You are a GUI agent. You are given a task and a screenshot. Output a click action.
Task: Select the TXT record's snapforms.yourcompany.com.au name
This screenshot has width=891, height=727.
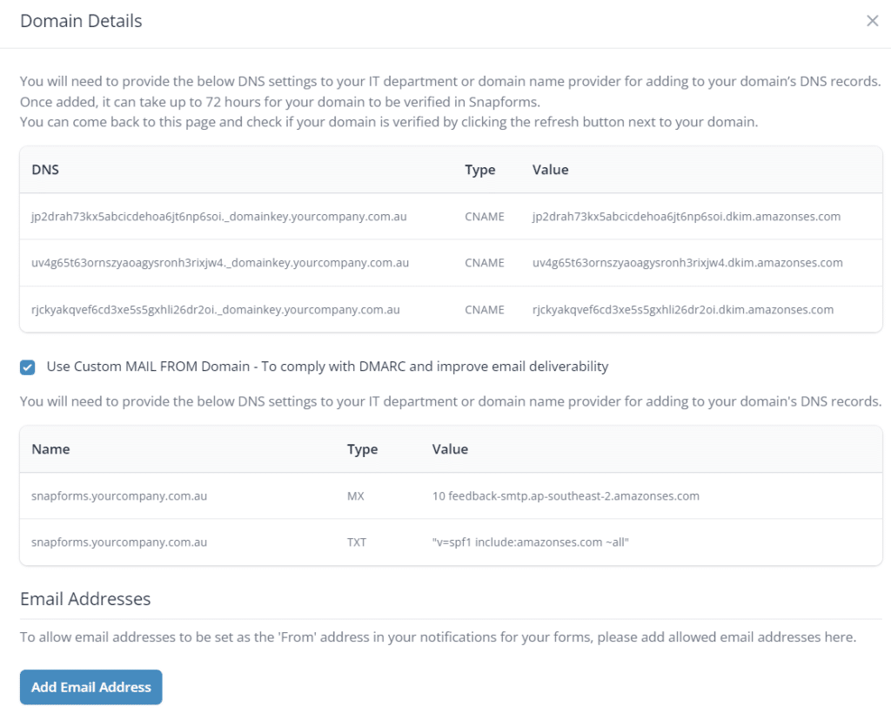coord(119,542)
